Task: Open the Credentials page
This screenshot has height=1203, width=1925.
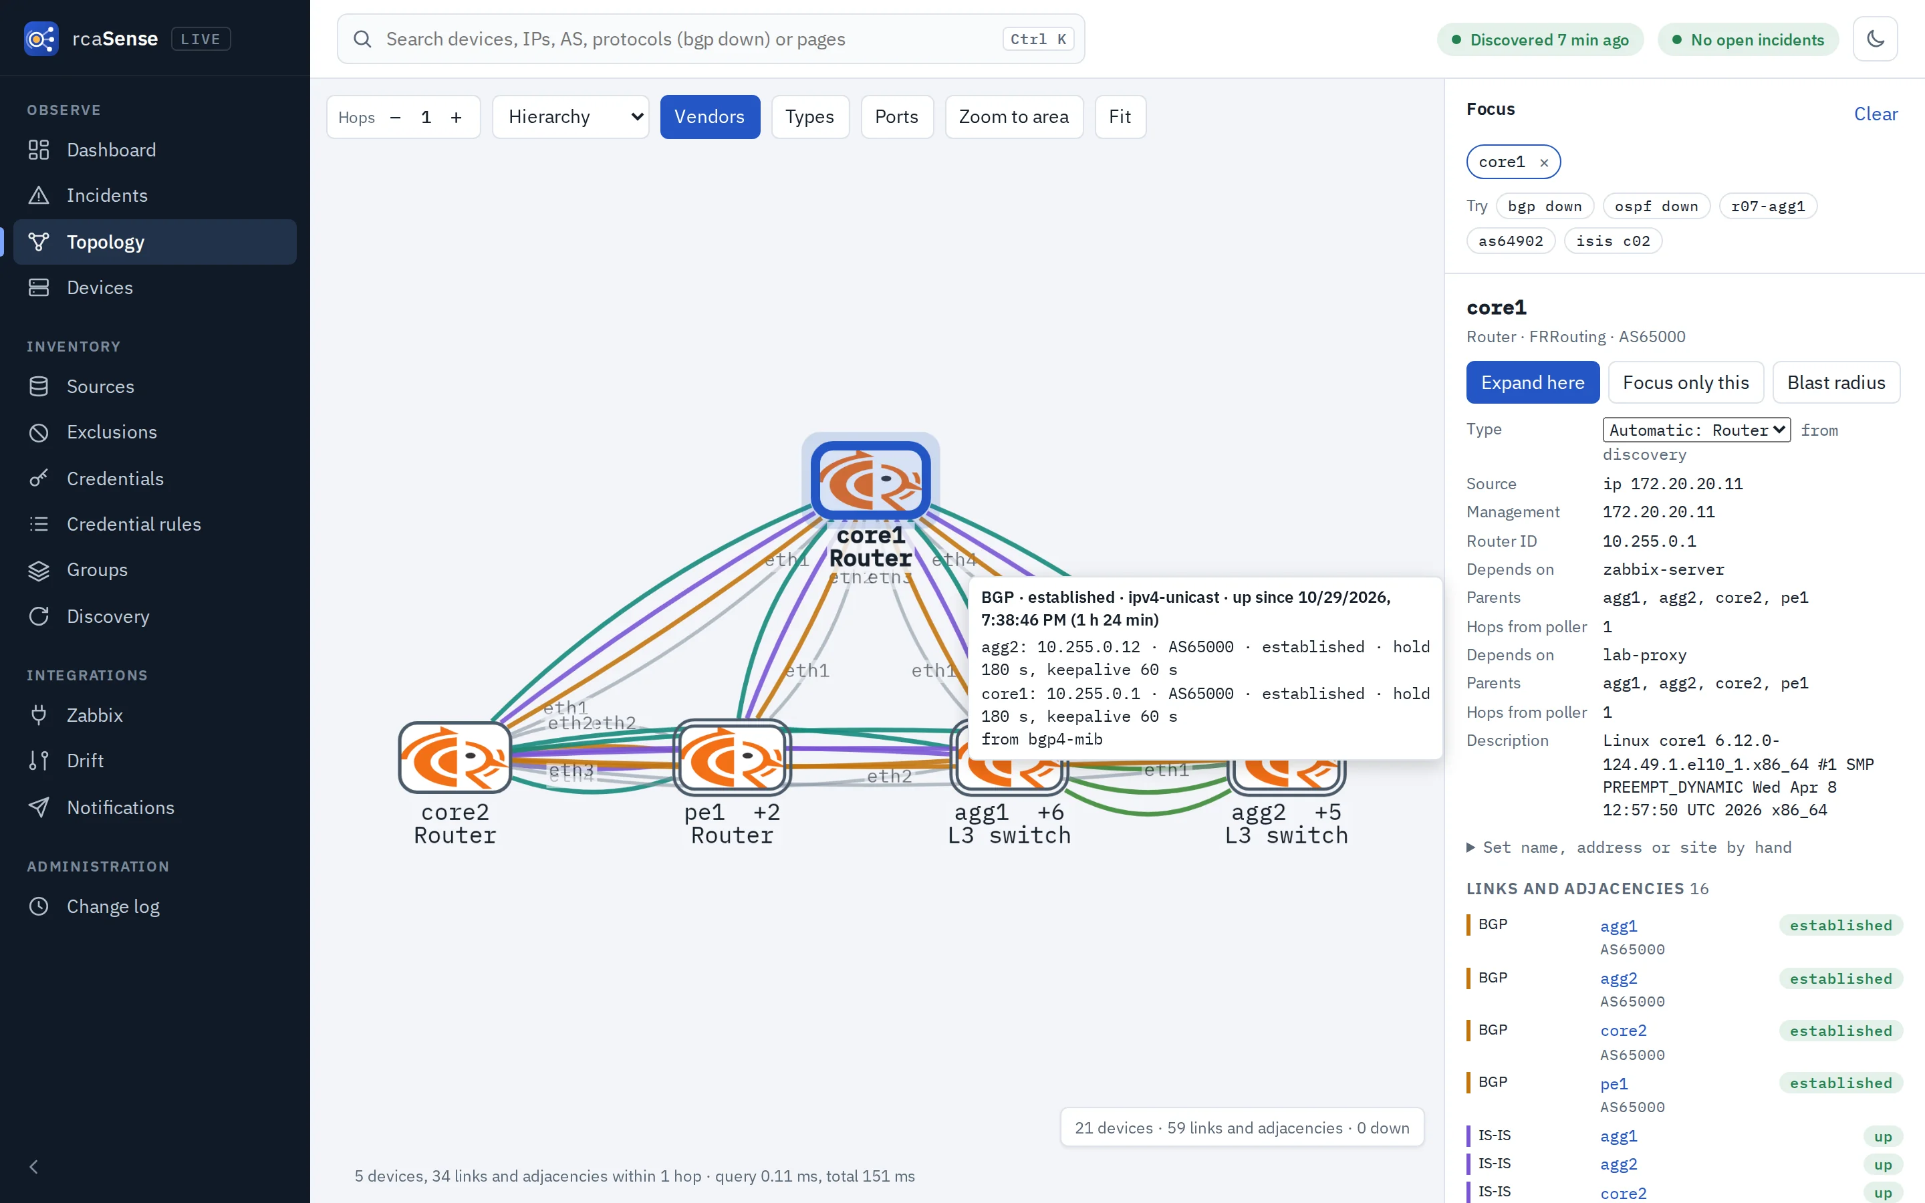Action: pyautogui.click(x=155, y=478)
